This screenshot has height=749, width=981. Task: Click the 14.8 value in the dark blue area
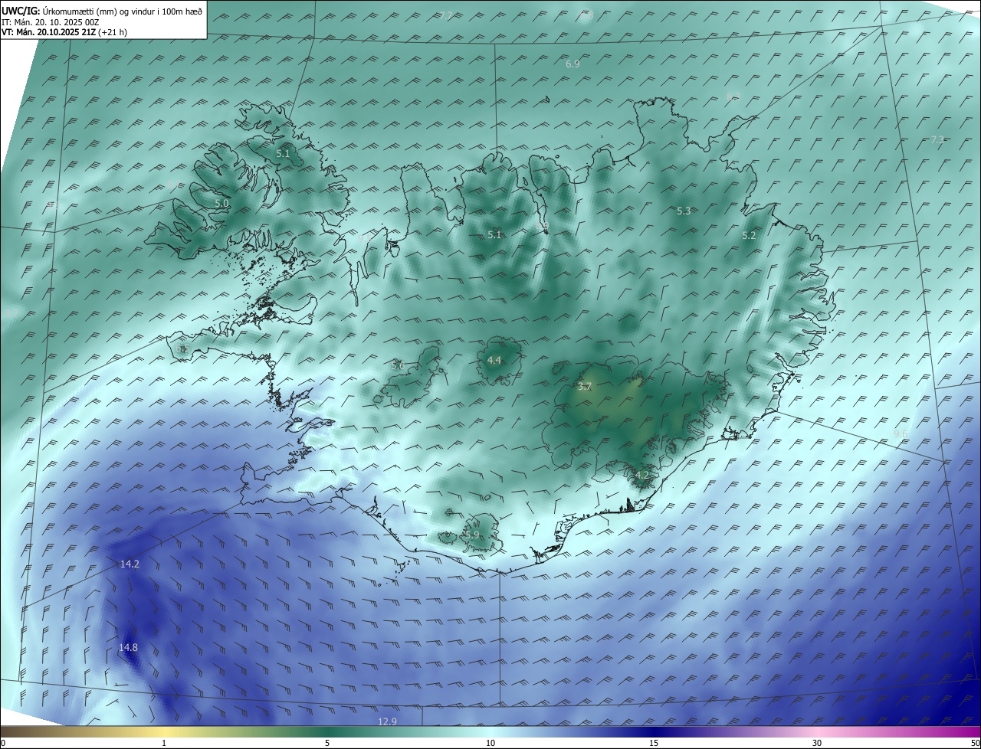coord(128,648)
